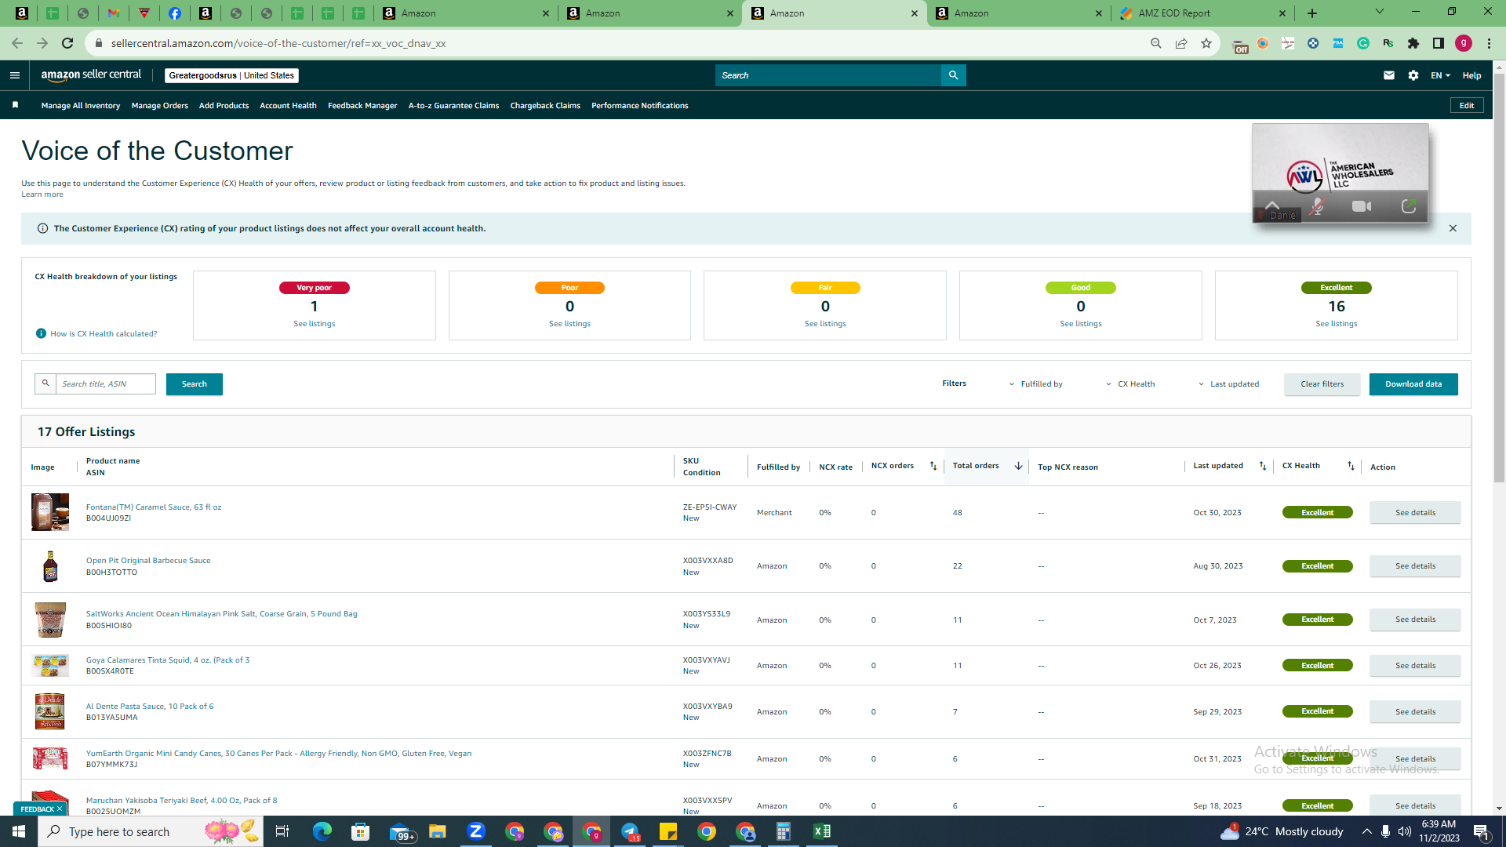1506x847 pixels.
Task: Click the share screen icon in meeting overlay
Action: (x=1409, y=206)
